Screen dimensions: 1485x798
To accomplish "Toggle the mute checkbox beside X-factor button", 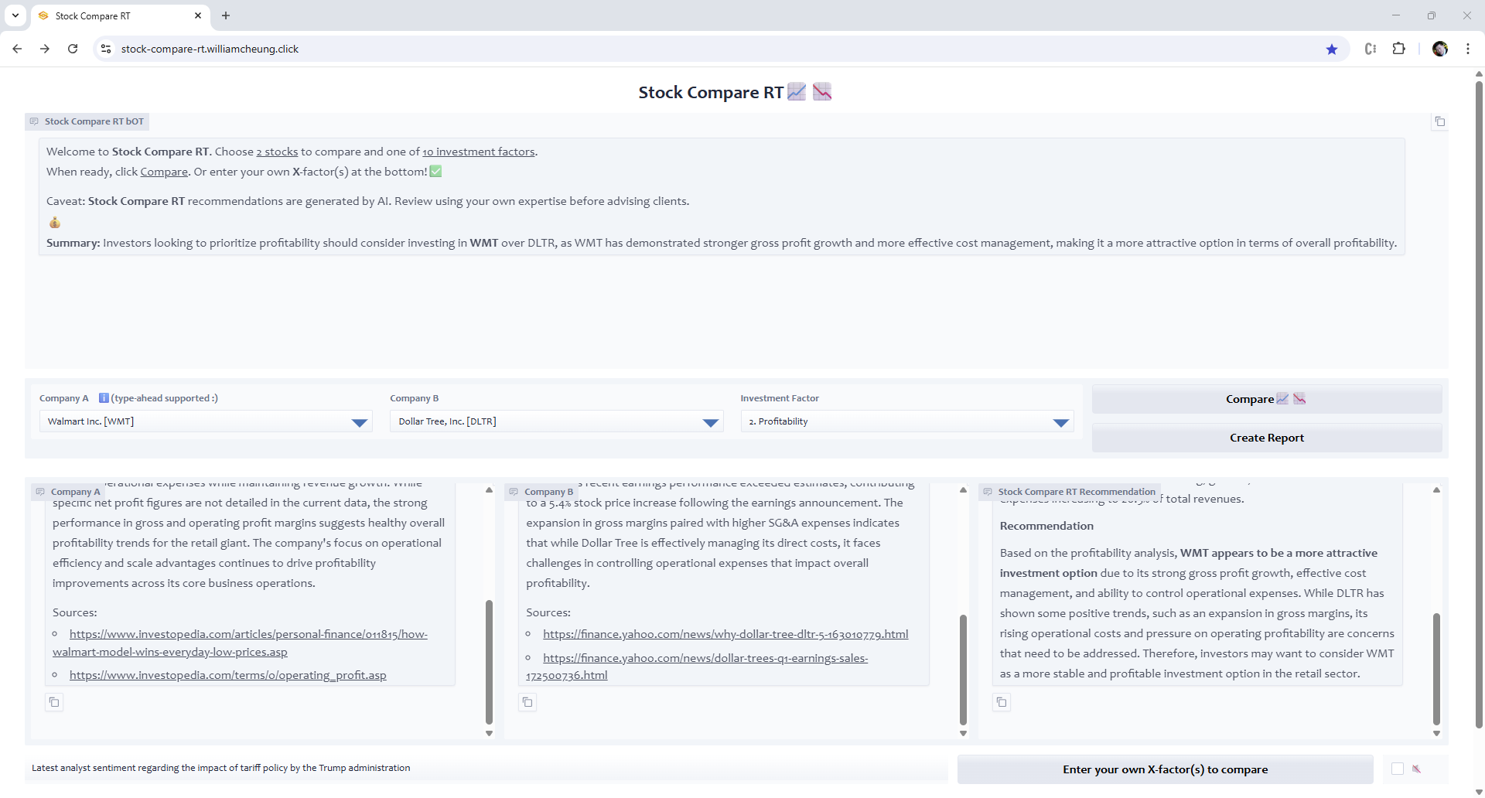I will click(x=1398, y=769).
